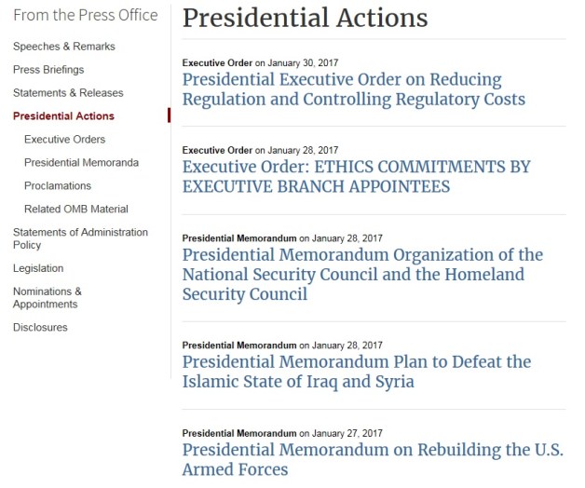Screen dimensions: 585x488
Task: Open Rebuilding the U.S. Armed Forces memorandum
Action: click(373, 460)
